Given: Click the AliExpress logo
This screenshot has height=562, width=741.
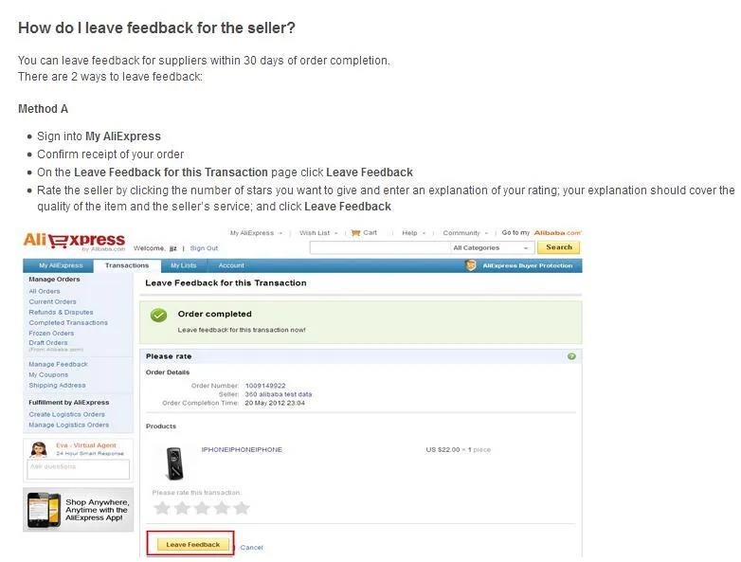Looking at the screenshot, I should coord(74,241).
